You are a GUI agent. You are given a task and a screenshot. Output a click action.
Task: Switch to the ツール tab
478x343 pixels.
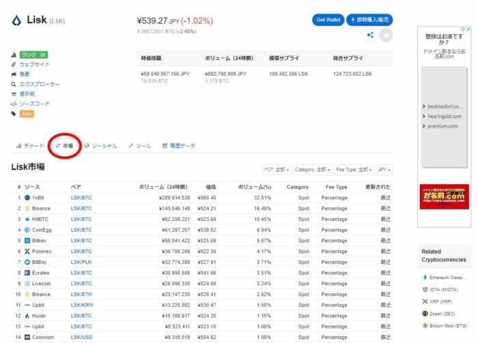coord(139,146)
